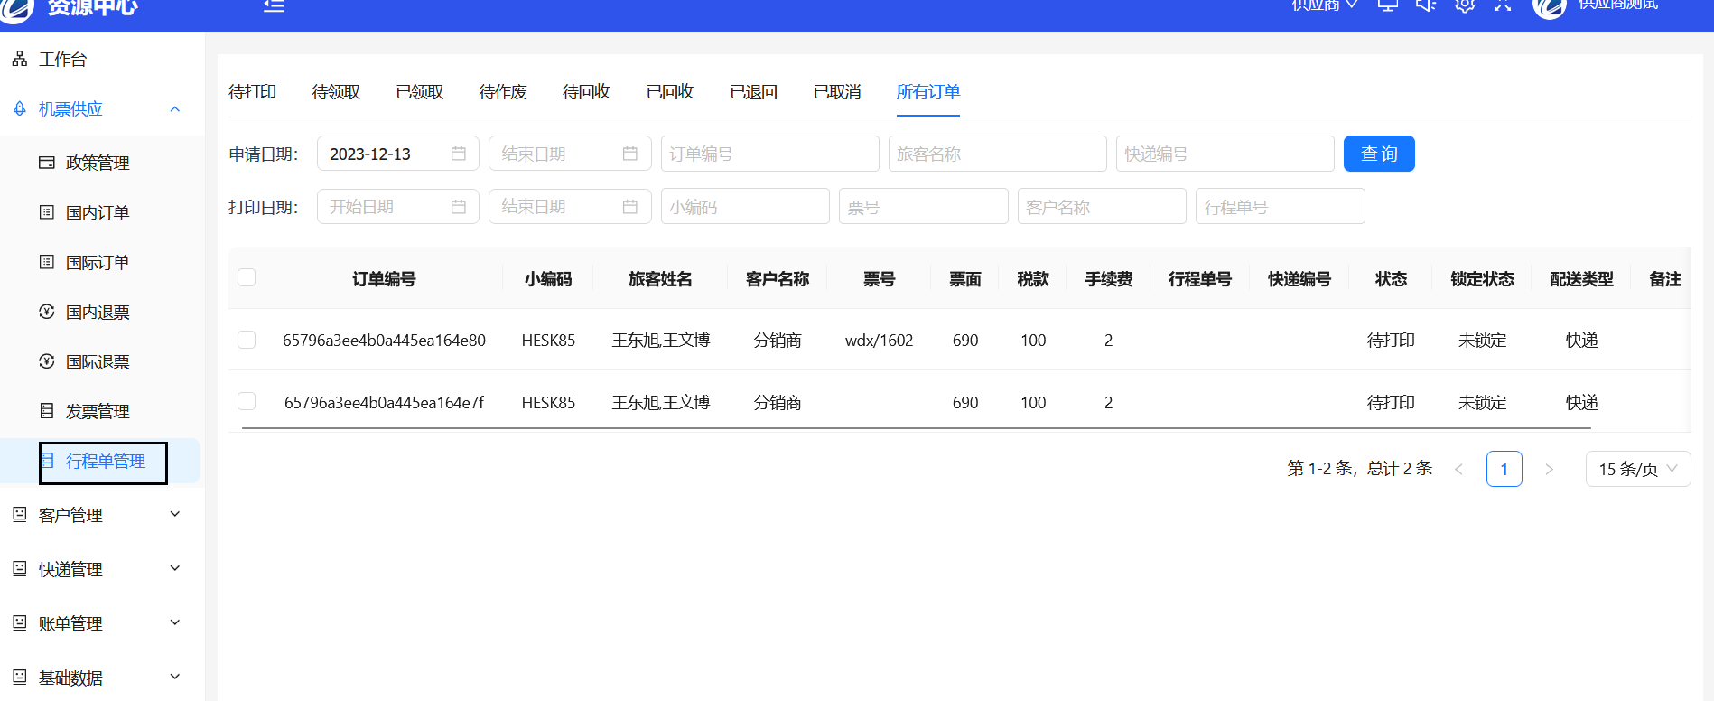1714x701 pixels.
Task: Click the 行程单号 search field
Action: point(1281,207)
